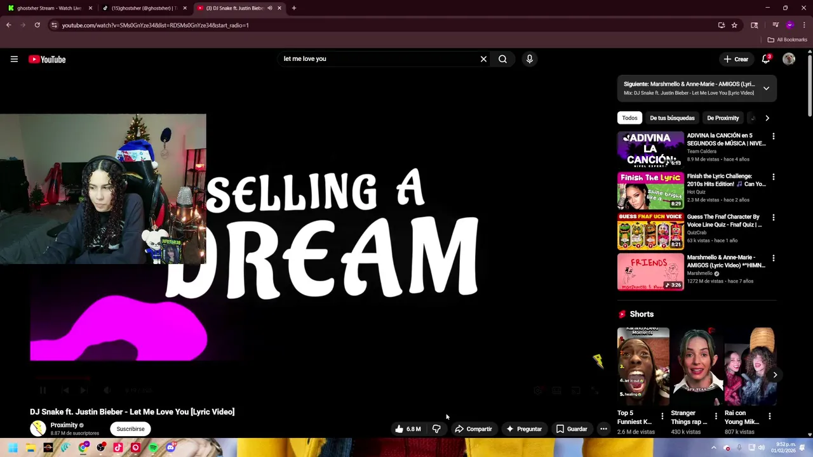Screen dimensions: 813x457
Task: Open the Proximity channel link
Action: click(x=64, y=425)
